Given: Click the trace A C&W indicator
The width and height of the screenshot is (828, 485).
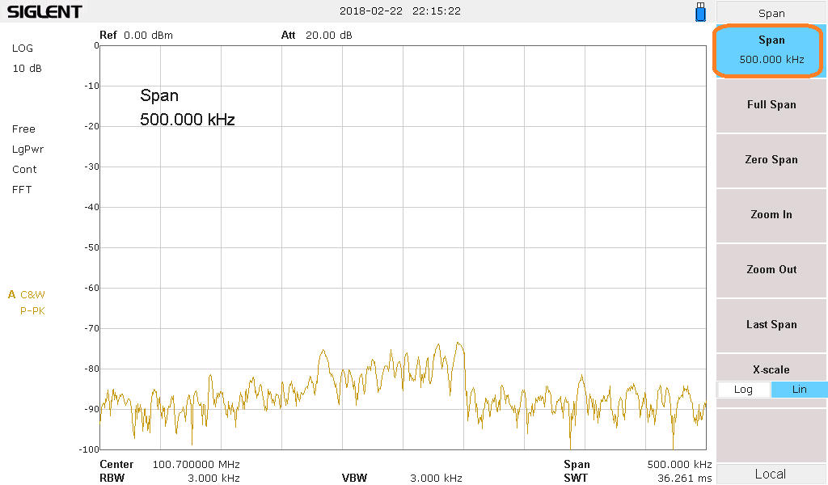Looking at the screenshot, I should (27, 295).
